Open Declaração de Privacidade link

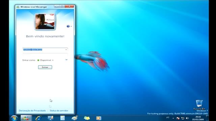[32, 111]
